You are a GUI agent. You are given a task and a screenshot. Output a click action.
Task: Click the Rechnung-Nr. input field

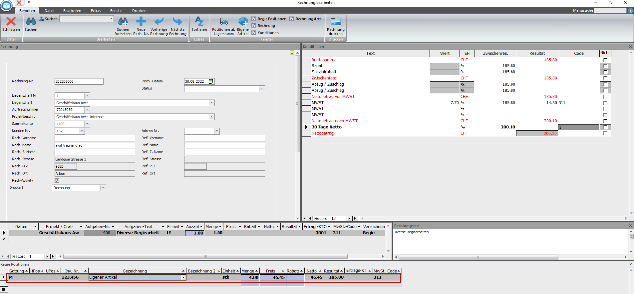tap(79, 81)
